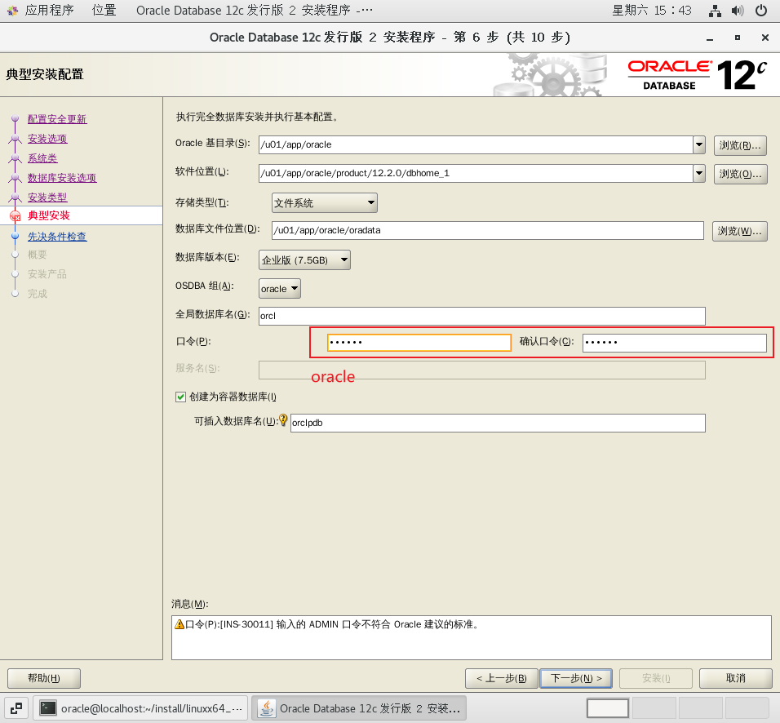780x723 pixels.
Task: Expand the 软件位置 dropdown arrow
Action: point(699,173)
